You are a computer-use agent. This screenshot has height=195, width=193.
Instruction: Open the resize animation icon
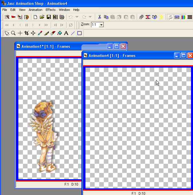(x=177, y=17)
